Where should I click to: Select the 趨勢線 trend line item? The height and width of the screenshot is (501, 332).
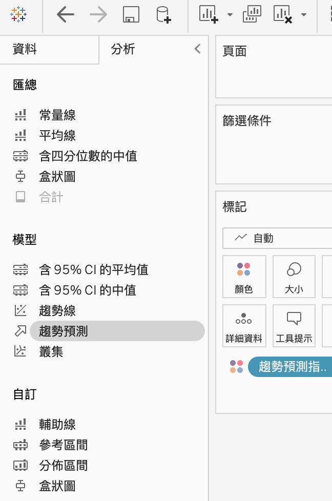coord(57,310)
